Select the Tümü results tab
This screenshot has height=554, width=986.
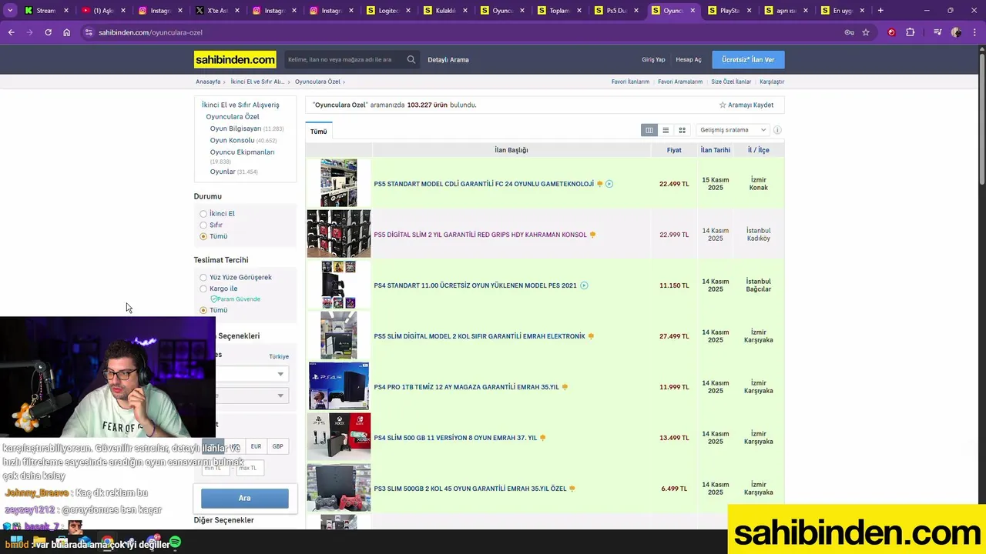click(319, 132)
